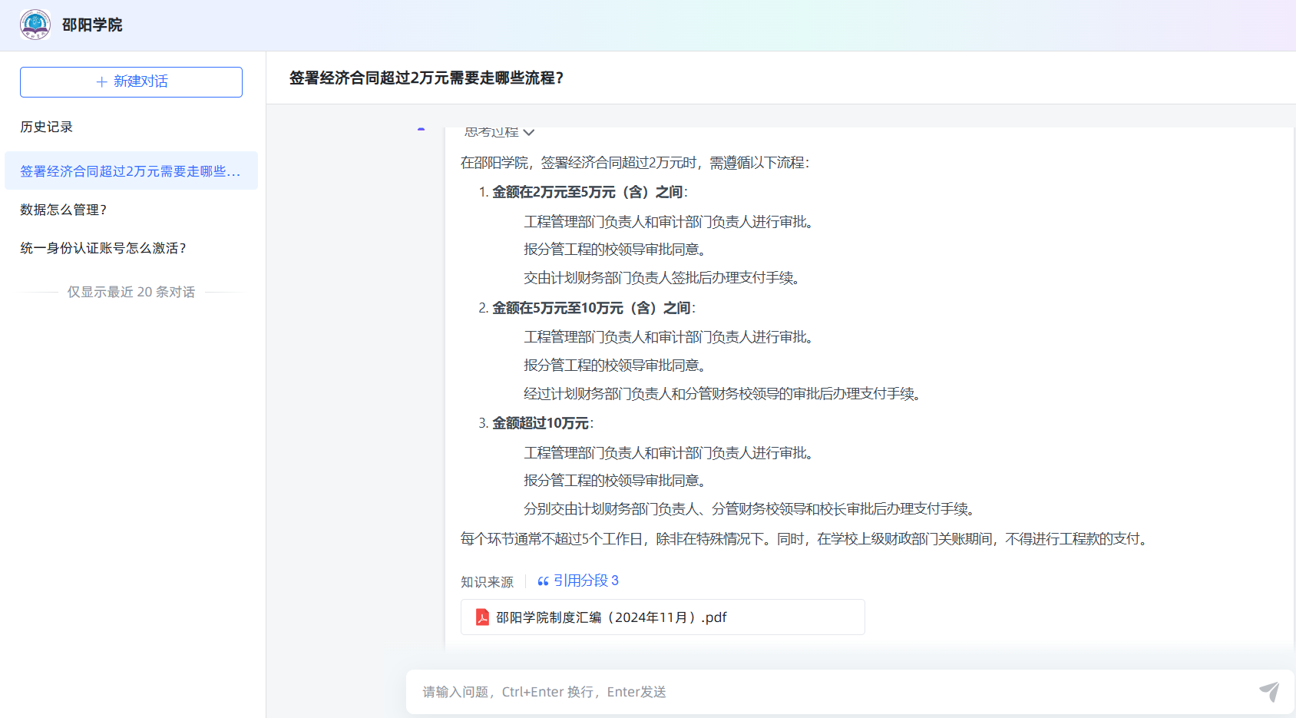The image size is (1296, 718).
Task: Open 邵阳学院制度汇编(2024年11月).pdf source file
Action: [610, 617]
